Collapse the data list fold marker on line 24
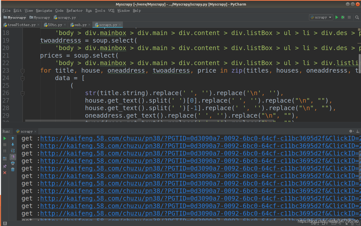This screenshot has width=361, height=226. click(22, 78)
